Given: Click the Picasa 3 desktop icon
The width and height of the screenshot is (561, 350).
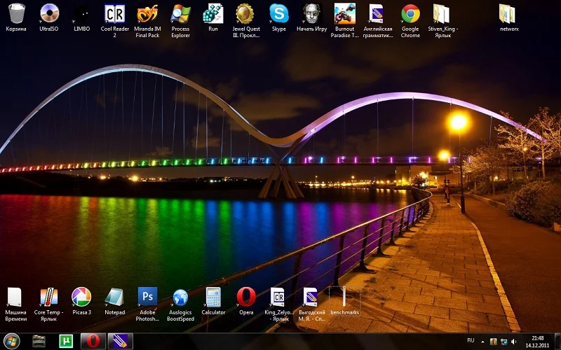Looking at the screenshot, I should [81, 297].
